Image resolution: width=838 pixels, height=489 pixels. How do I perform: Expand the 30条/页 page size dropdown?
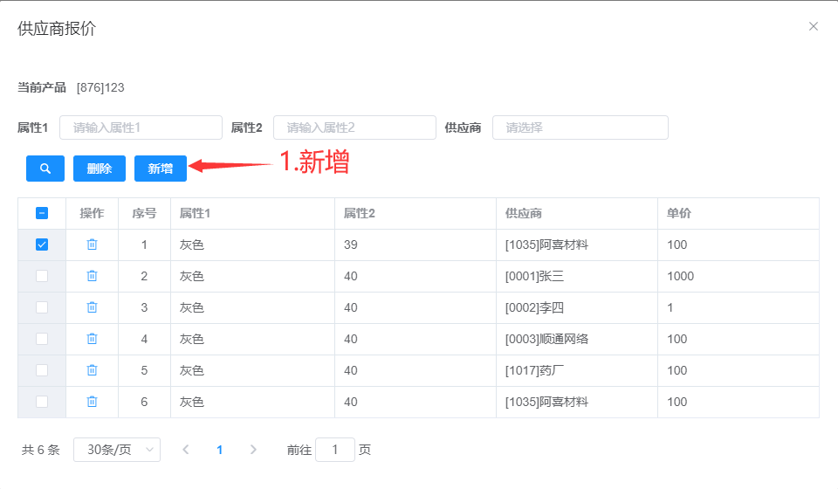(117, 450)
